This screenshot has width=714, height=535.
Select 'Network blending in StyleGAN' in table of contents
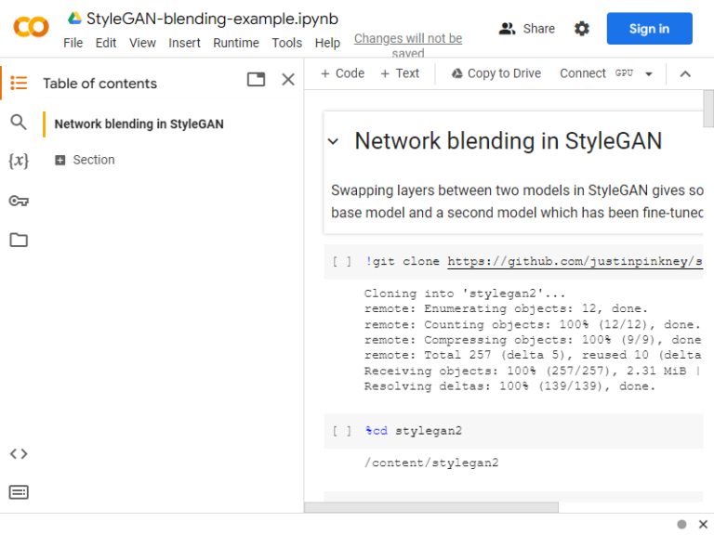139,124
